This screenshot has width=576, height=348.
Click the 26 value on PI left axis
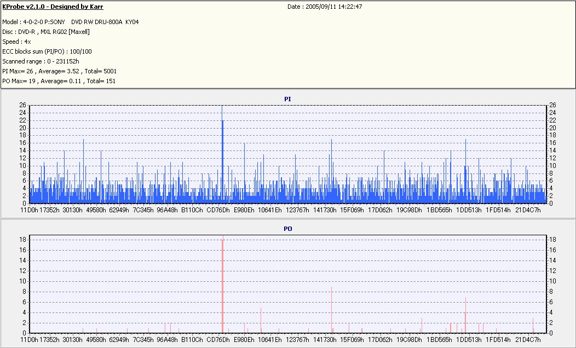click(x=23, y=105)
